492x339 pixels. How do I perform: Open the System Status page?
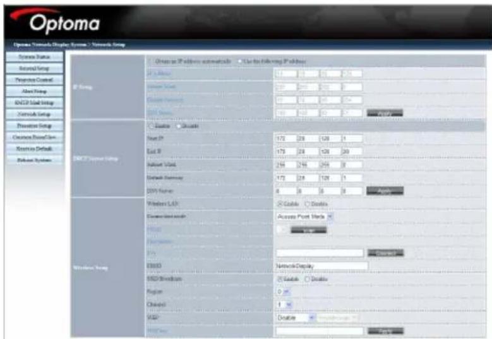coord(35,57)
